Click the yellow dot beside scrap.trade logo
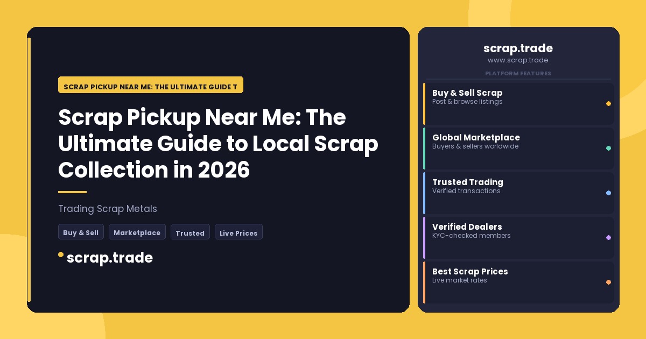Image resolution: width=646 pixels, height=339 pixels. tap(61, 254)
